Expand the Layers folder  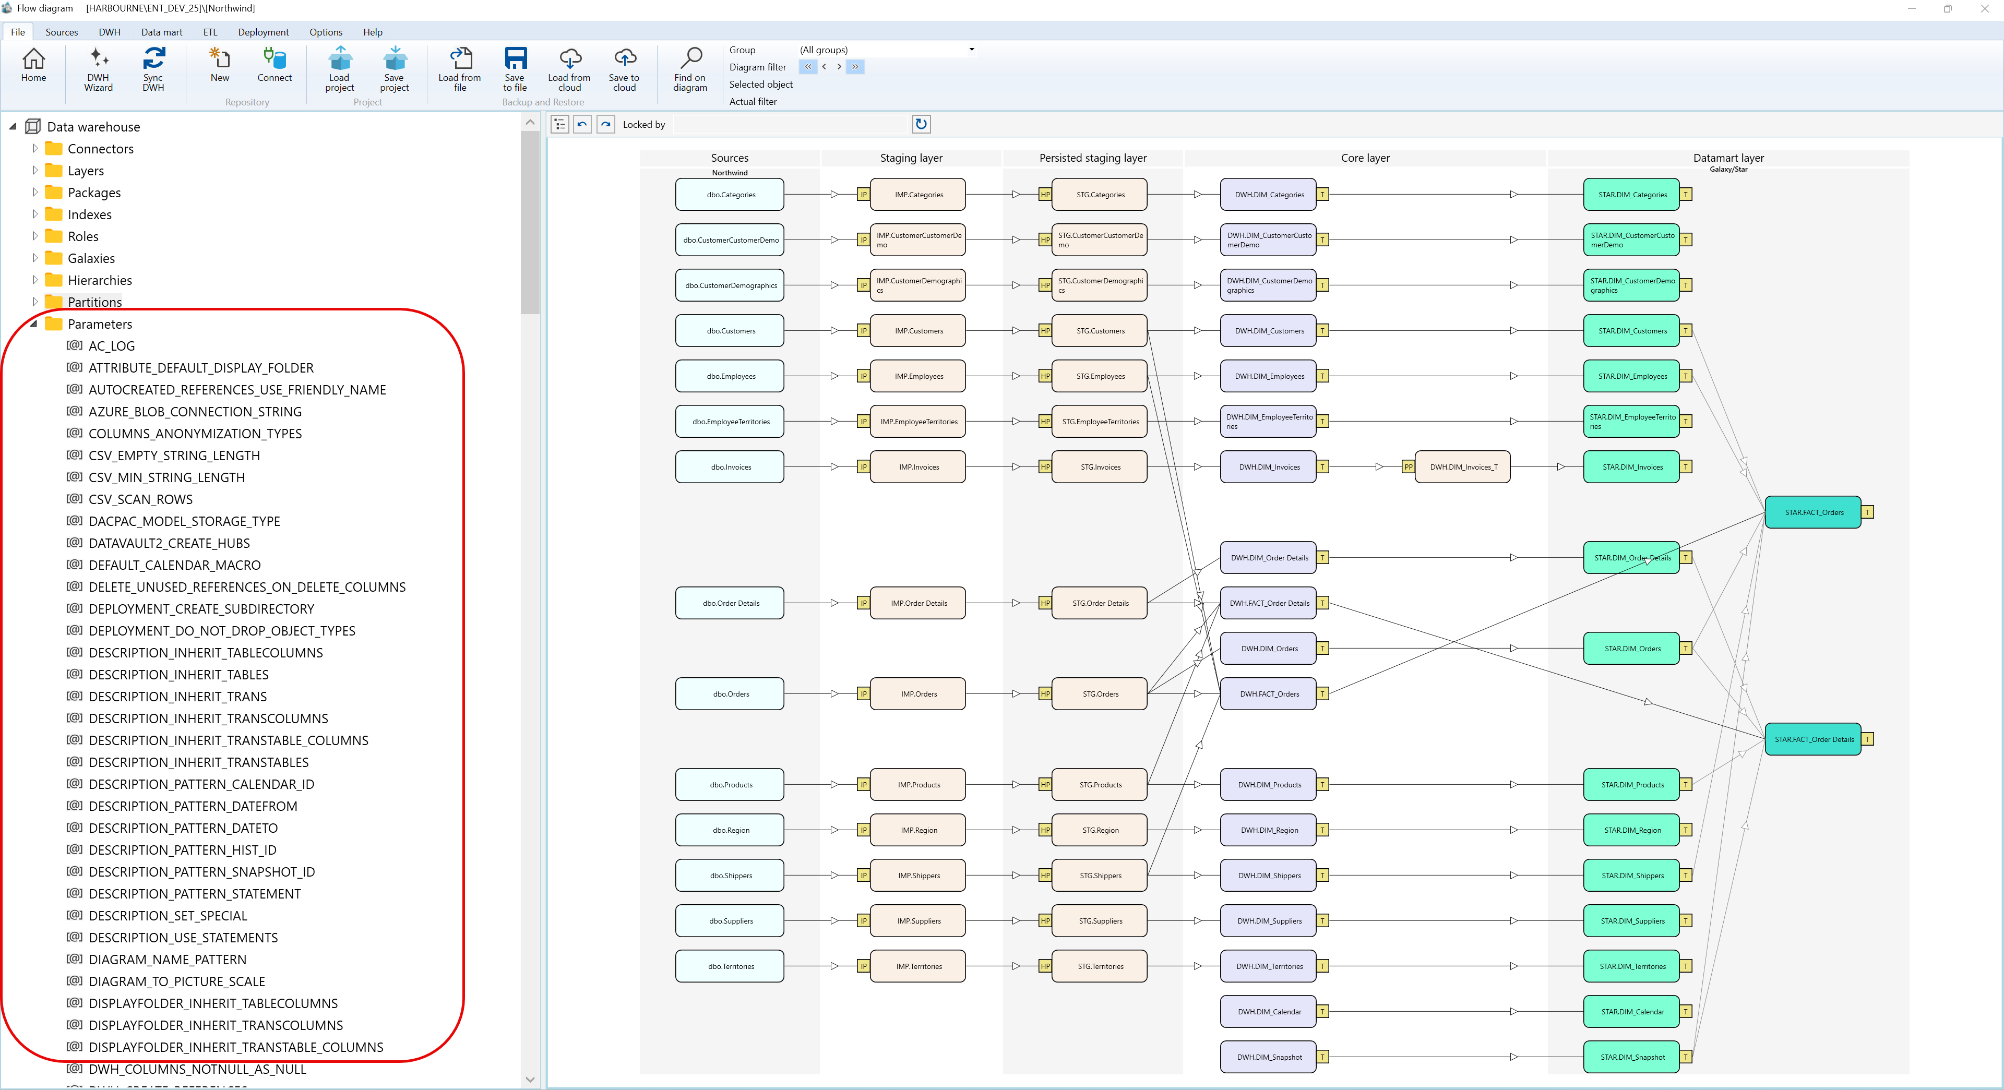click(x=34, y=170)
